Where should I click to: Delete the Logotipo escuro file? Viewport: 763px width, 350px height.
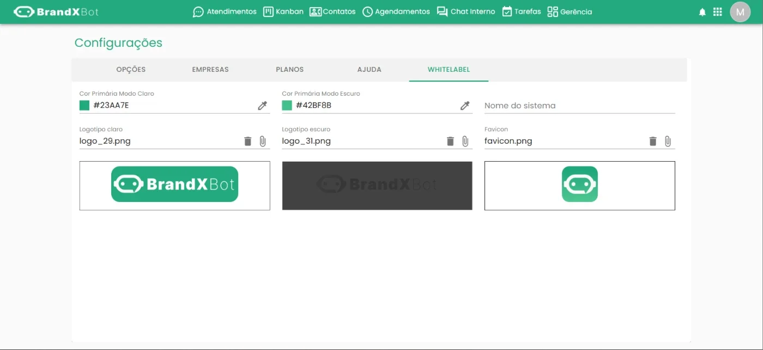point(450,142)
